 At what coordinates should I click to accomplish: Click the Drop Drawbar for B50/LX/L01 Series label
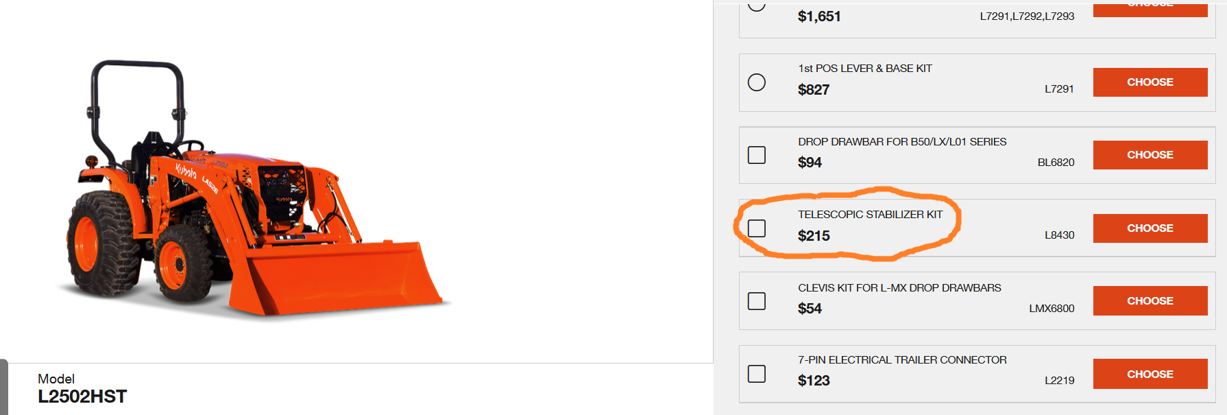pos(901,142)
